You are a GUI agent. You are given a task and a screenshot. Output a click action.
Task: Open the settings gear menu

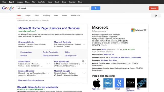[x=156, y=16]
